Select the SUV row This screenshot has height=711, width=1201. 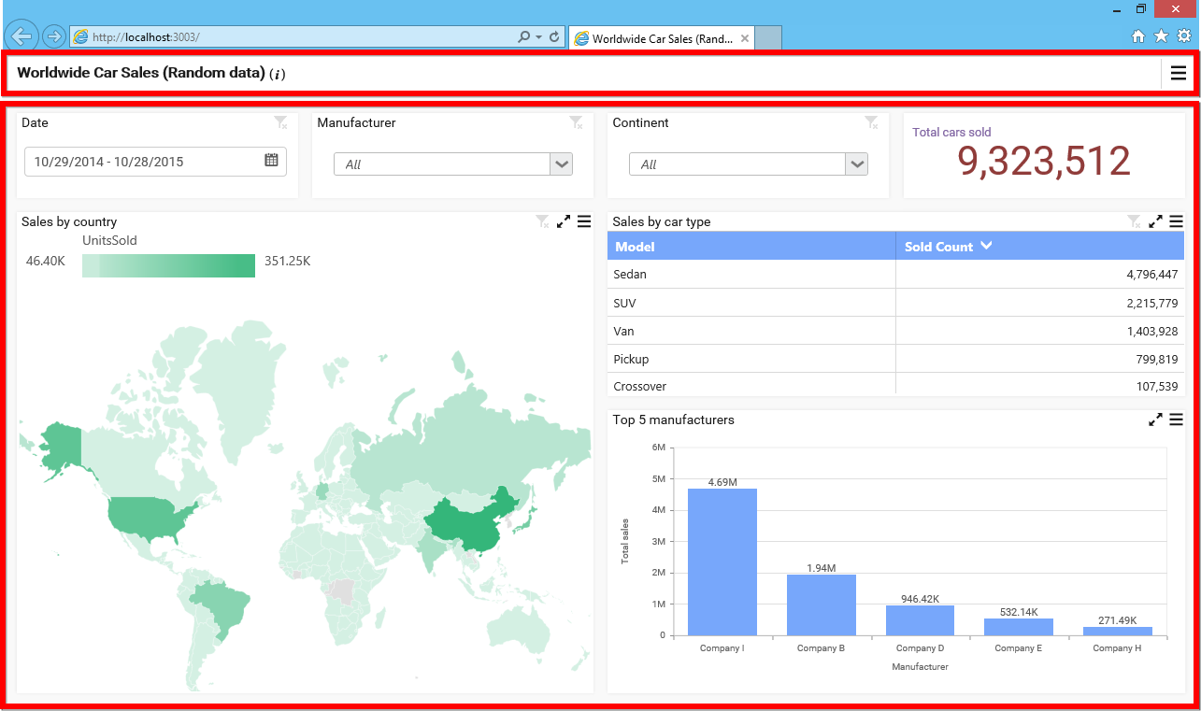coord(895,303)
